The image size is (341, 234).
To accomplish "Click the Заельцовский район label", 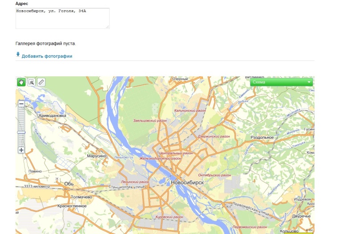I will tap(150, 121).
